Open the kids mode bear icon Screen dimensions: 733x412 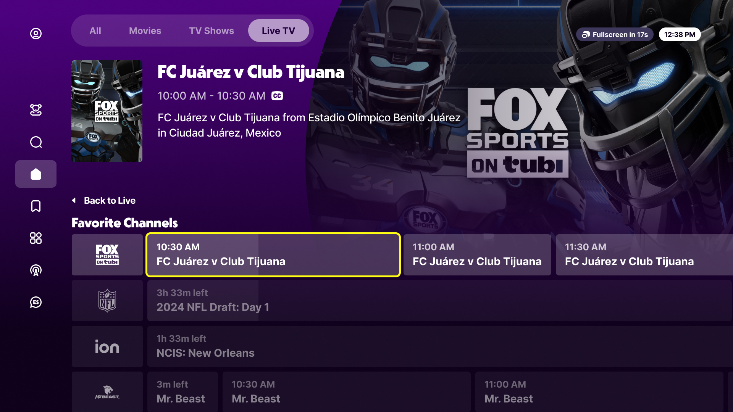coord(36,110)
